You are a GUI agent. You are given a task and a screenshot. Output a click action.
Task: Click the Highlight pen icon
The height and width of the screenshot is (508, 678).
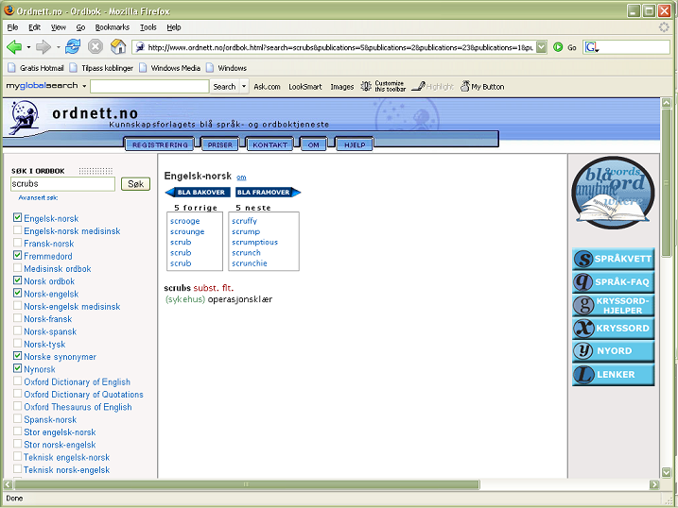tap(418, 86)
